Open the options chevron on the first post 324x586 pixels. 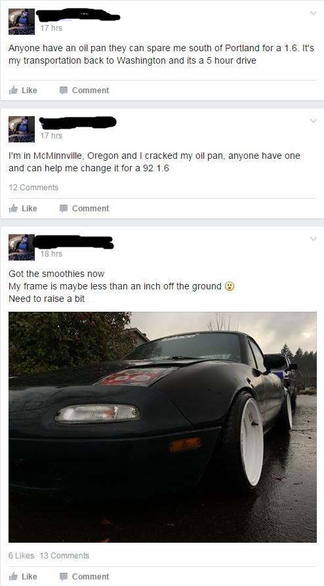[x=313, y=14]
